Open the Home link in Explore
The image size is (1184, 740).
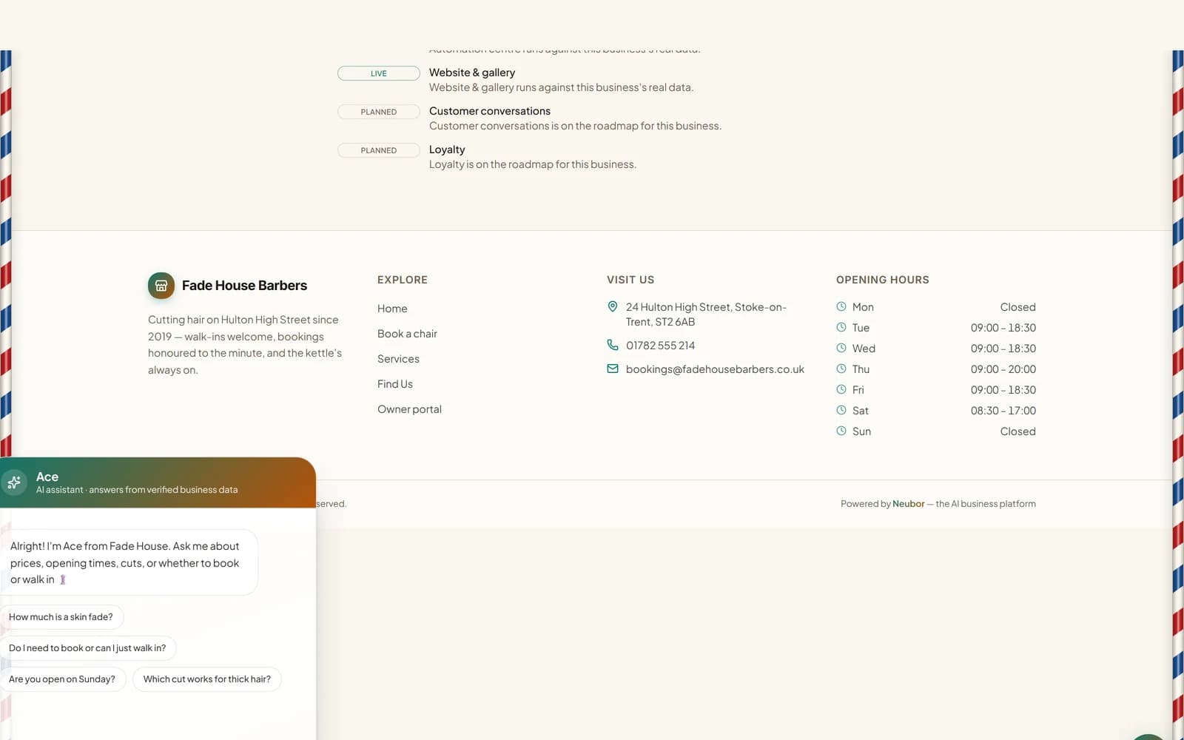point(392,309)
